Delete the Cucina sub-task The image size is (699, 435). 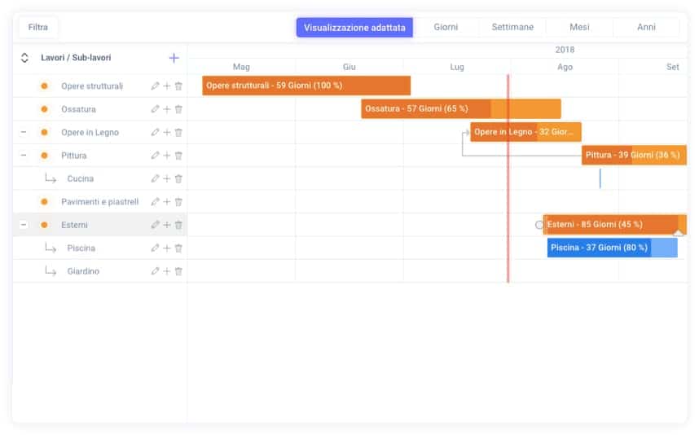pyautogui.click(x=178, y=178)
